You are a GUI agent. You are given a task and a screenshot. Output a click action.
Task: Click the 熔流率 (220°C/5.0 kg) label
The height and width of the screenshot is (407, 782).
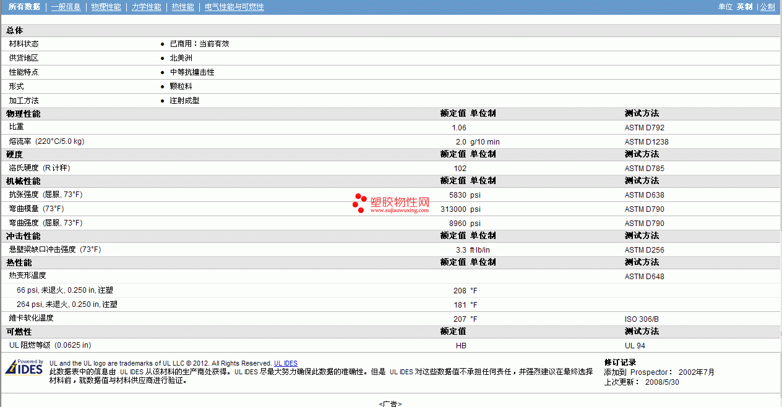click(46, 141)
